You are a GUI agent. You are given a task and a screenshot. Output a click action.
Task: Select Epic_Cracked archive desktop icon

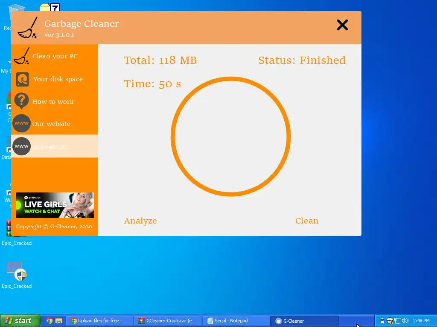[17, 233]
